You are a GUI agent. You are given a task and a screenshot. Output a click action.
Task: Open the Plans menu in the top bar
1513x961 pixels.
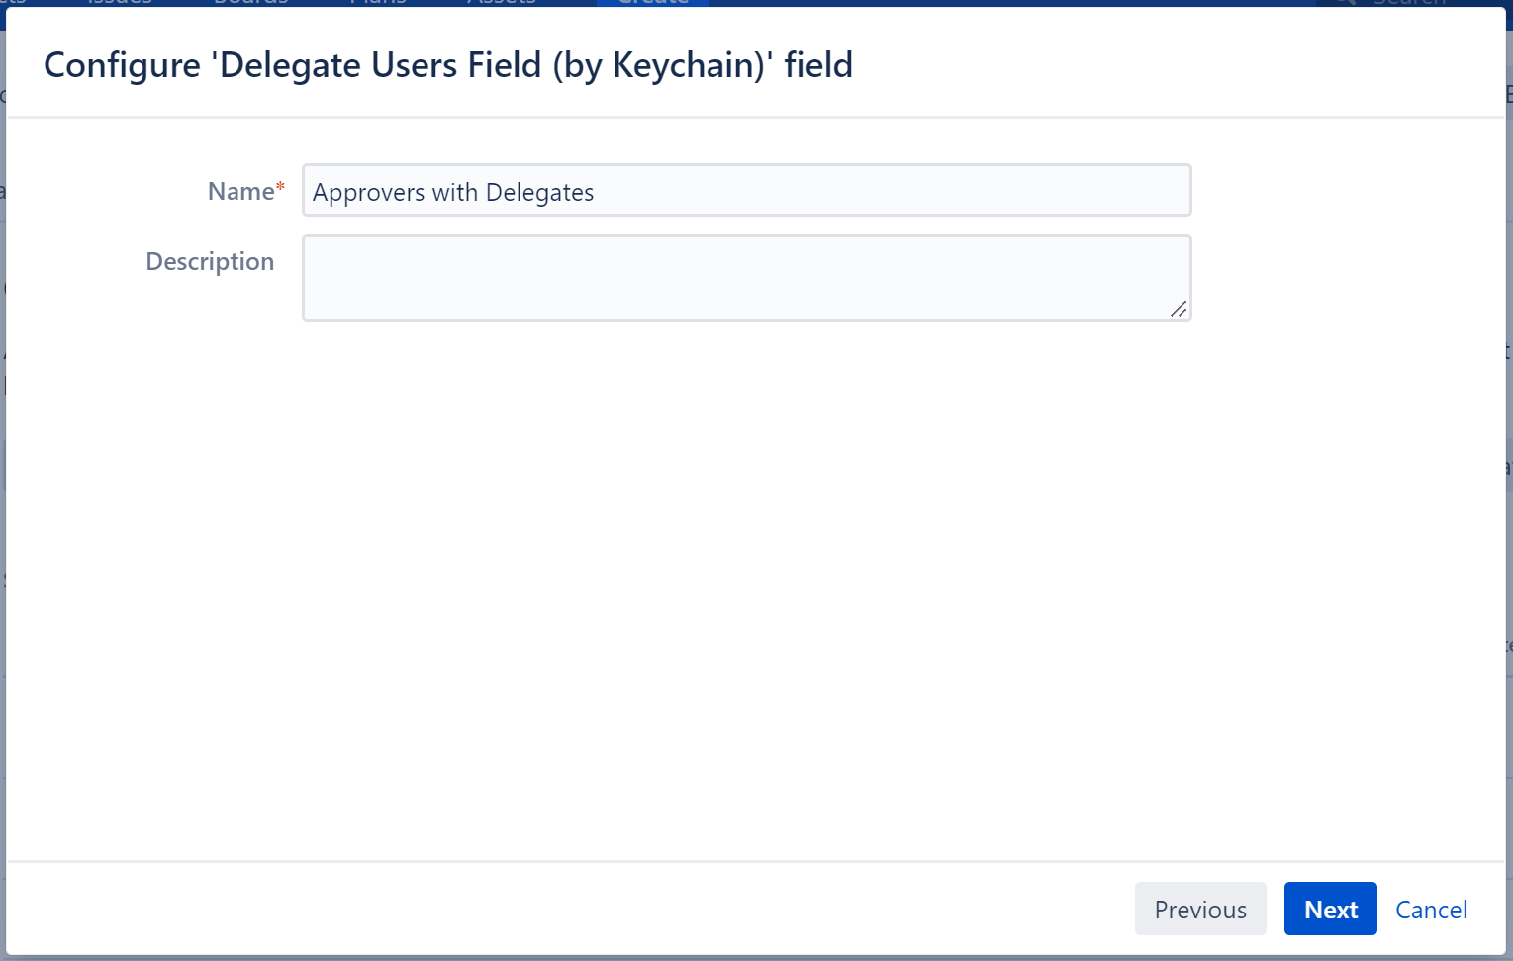tap(377, 3)
